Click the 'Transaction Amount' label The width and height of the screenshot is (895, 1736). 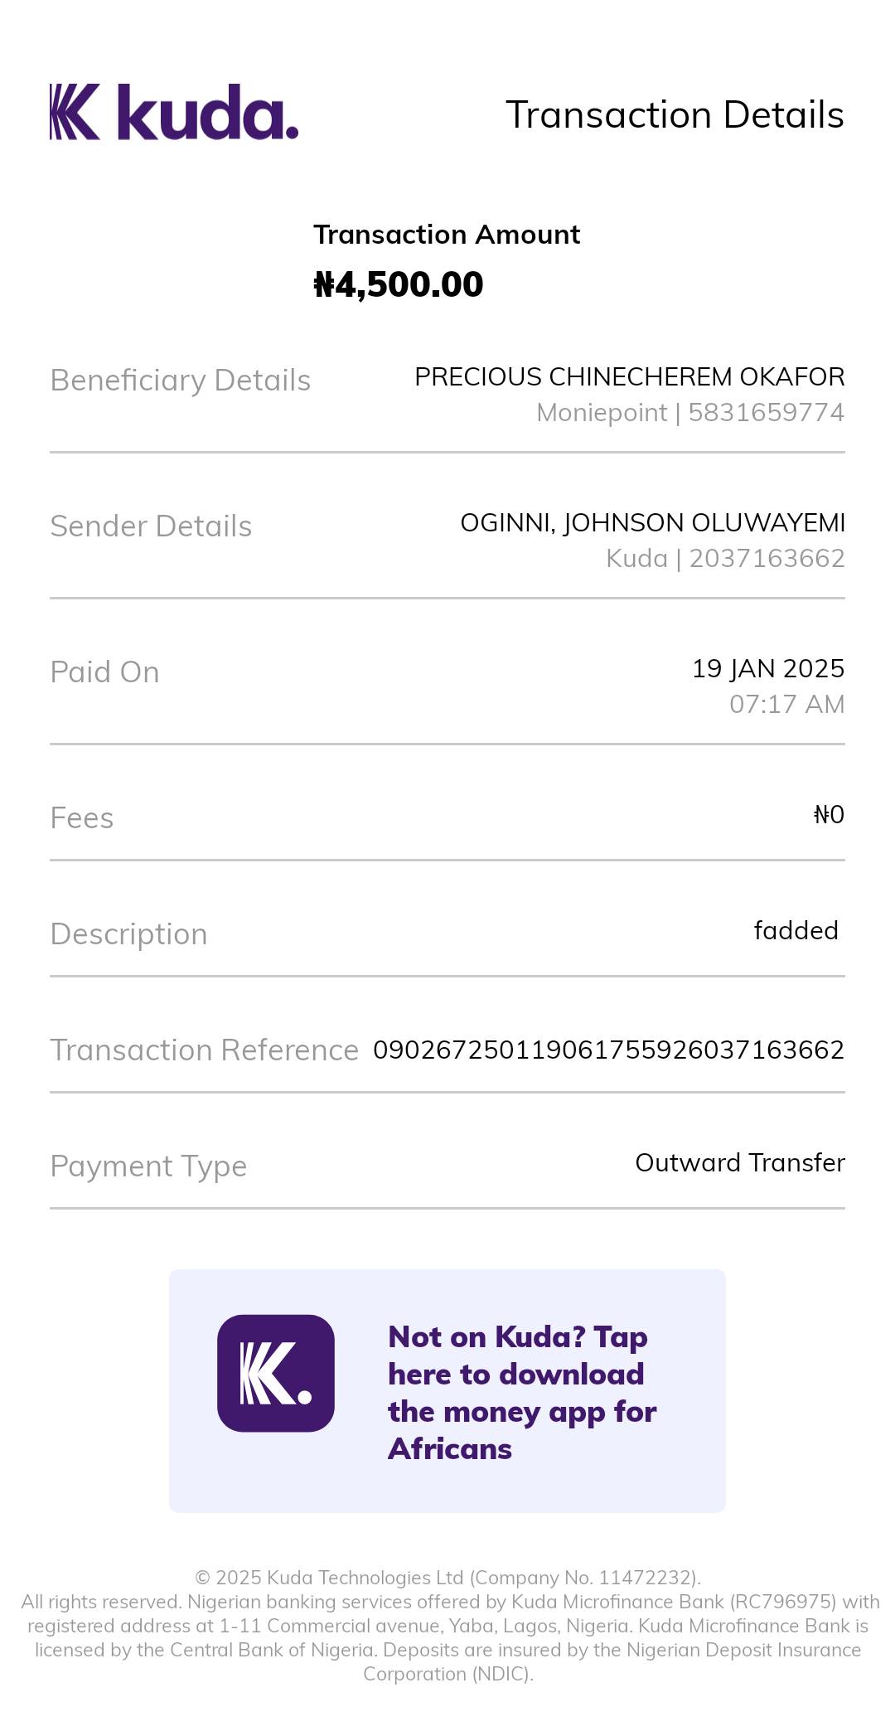447,235
